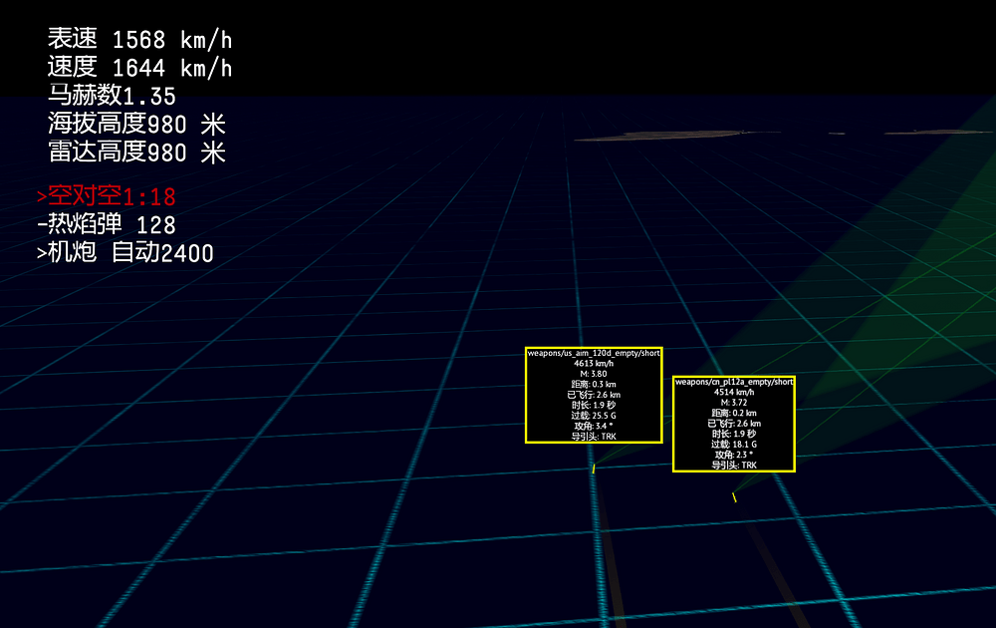This screenshot has height=628, width=996.
Task: Select the red 空对空 weapon entry
Action: pyautogui.click(x=107, y=196)
